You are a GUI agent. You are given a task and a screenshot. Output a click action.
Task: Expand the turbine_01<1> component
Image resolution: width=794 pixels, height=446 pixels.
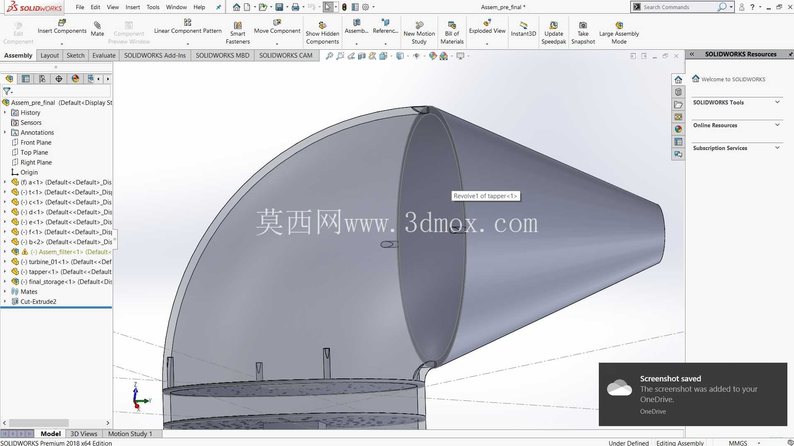(5, 262)
